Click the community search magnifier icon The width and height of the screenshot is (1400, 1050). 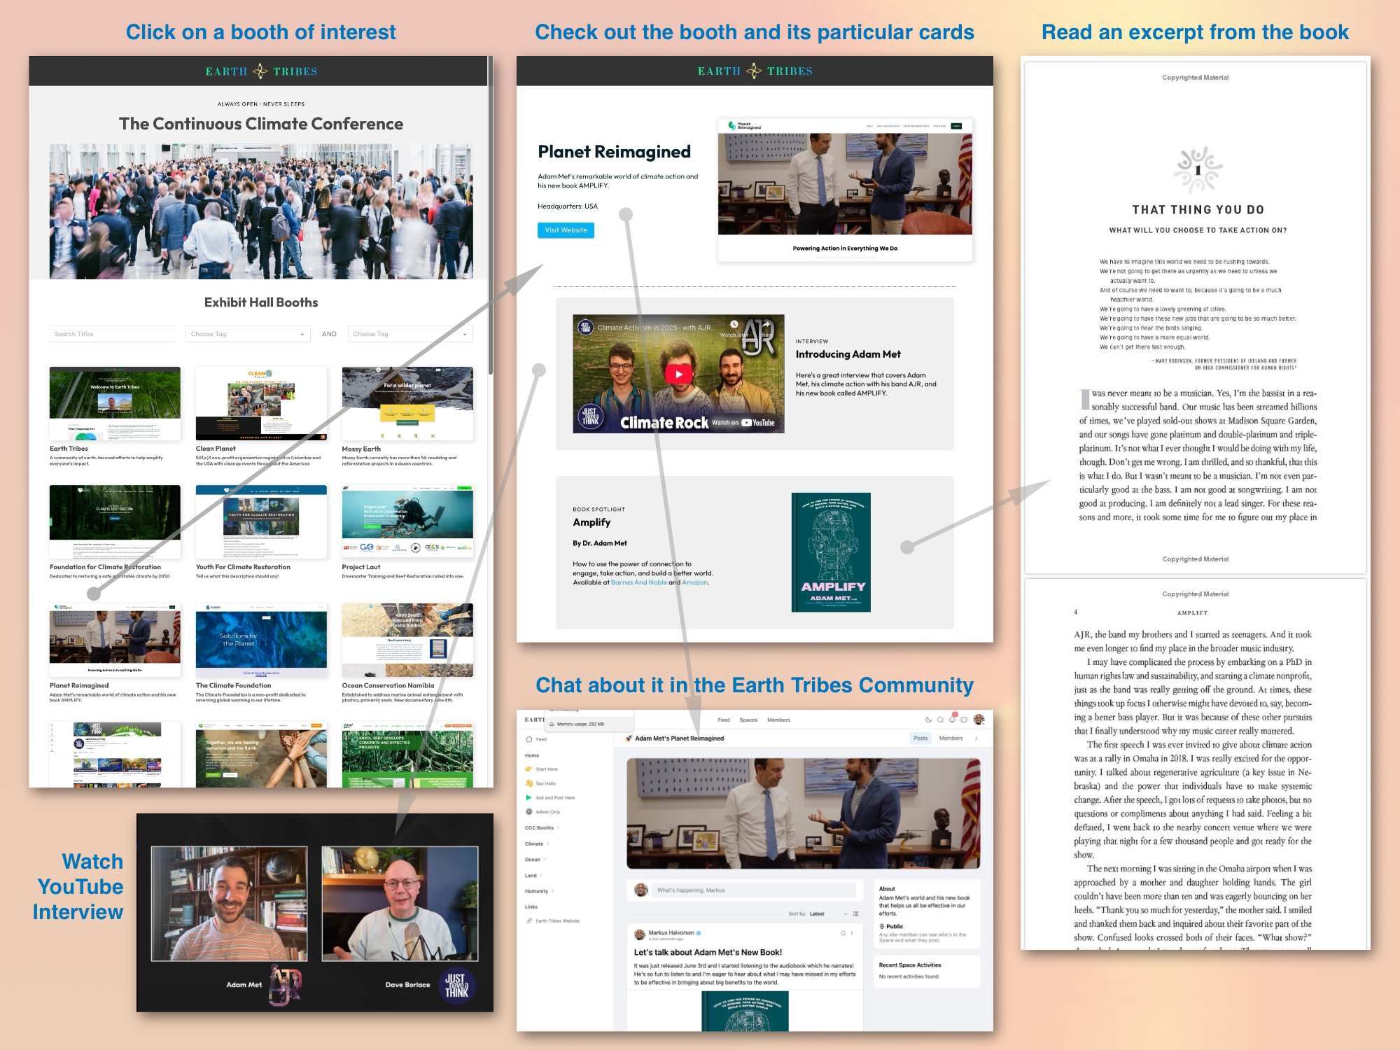[940, 720]
